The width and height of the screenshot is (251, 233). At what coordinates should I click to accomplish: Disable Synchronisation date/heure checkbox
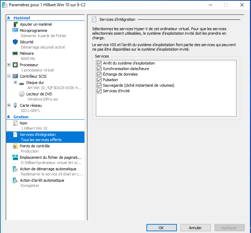99,69
